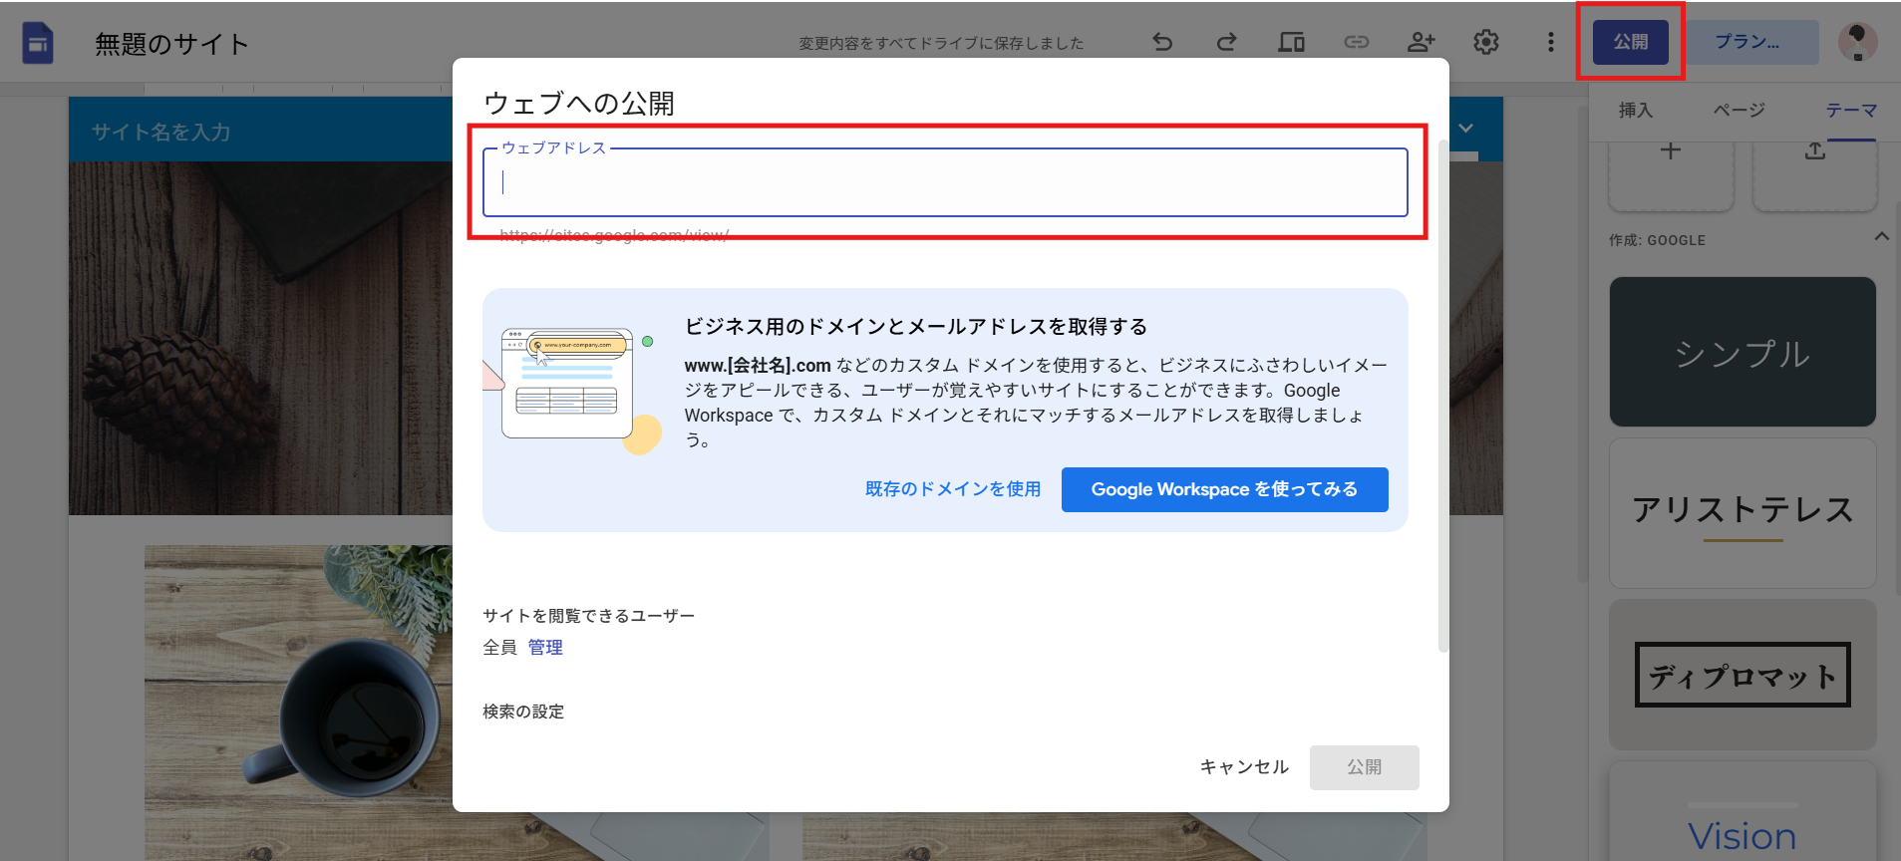Click the Google Sites logo icon

(38, 43)
